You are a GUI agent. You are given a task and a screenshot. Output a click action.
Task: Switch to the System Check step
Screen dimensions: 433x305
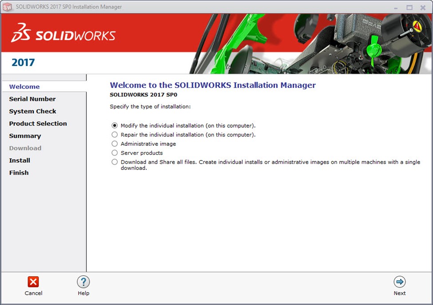pos(32,111)
